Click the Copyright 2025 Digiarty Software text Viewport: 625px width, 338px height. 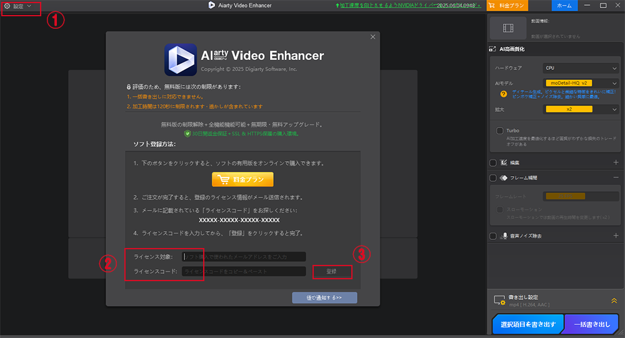click(249, 69)
